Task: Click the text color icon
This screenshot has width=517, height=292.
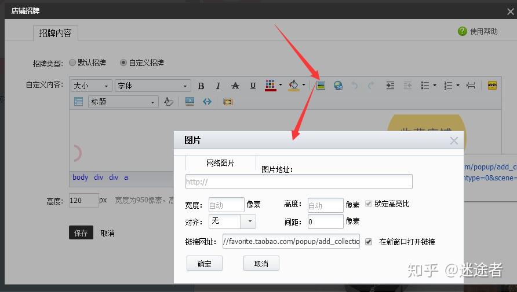Action: 270,85
